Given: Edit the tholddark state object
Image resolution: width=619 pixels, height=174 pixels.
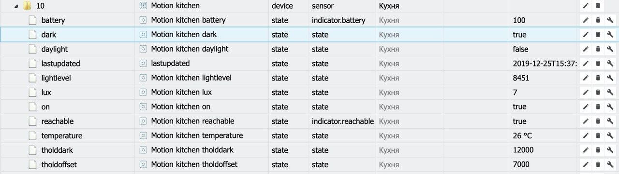Looking at the screenshot, I should click(x=586, y=150).
